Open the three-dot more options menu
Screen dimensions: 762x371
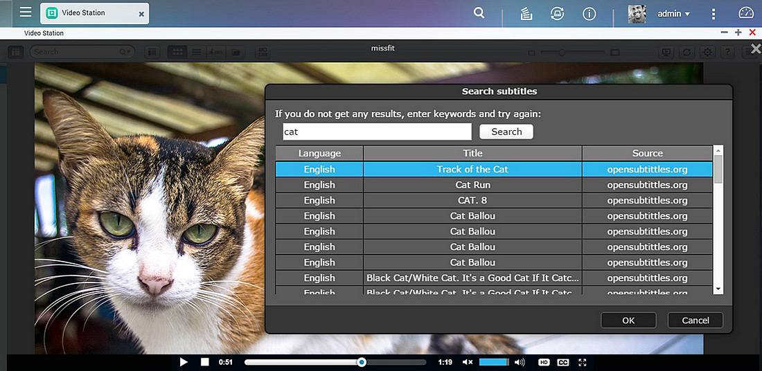[x=713, y=14]
